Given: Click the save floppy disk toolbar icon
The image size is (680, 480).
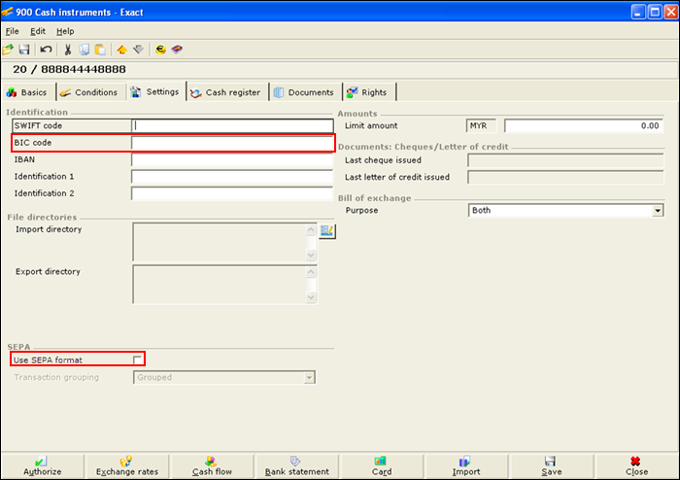Looking at the screenshot, I should tap(24, 49).
